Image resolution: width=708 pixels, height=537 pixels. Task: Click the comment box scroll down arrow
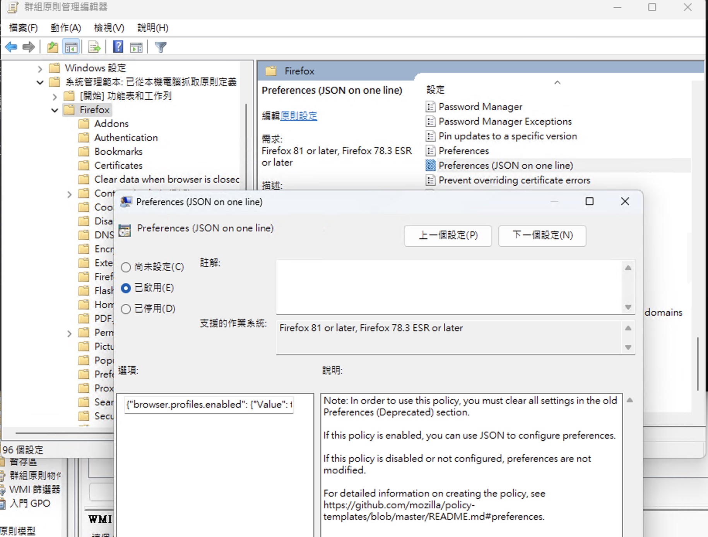pos(628,307)
